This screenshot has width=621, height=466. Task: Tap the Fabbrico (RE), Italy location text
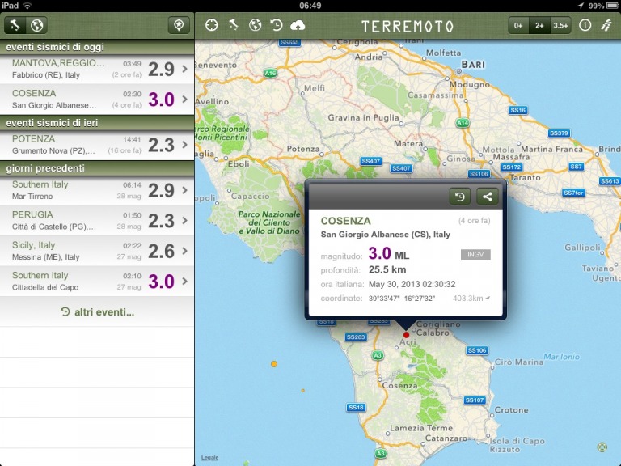(46, 75)
